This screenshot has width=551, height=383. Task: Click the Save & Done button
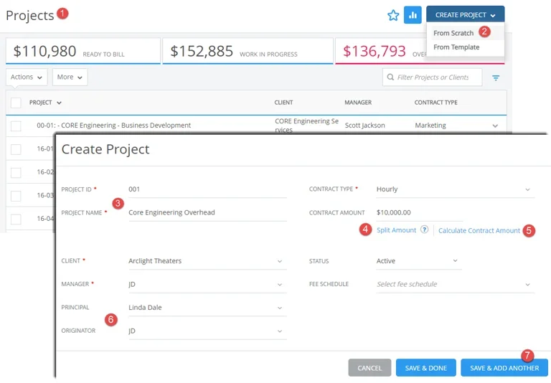426,368
